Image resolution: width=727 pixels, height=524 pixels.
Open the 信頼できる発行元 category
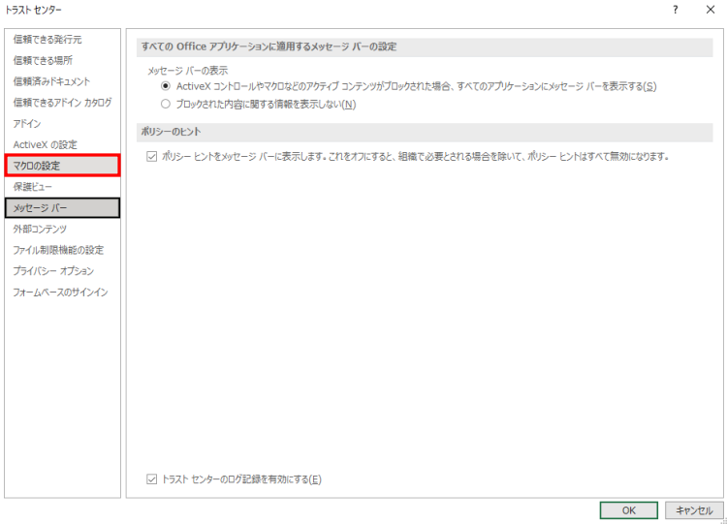[47, 40]
